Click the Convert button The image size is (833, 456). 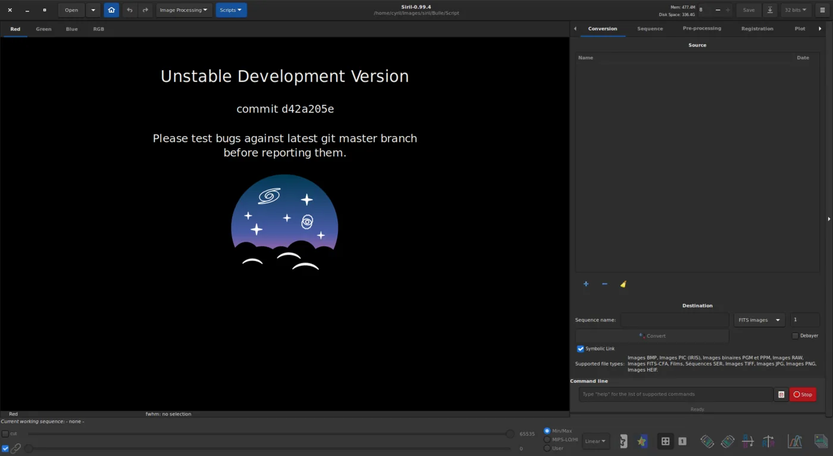[x=652, y=336]
